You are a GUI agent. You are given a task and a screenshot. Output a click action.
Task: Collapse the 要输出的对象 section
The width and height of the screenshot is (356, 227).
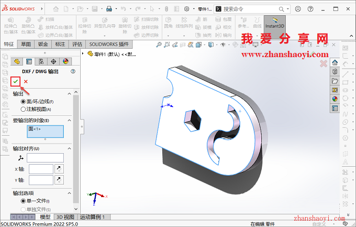(x=69, y=121)
